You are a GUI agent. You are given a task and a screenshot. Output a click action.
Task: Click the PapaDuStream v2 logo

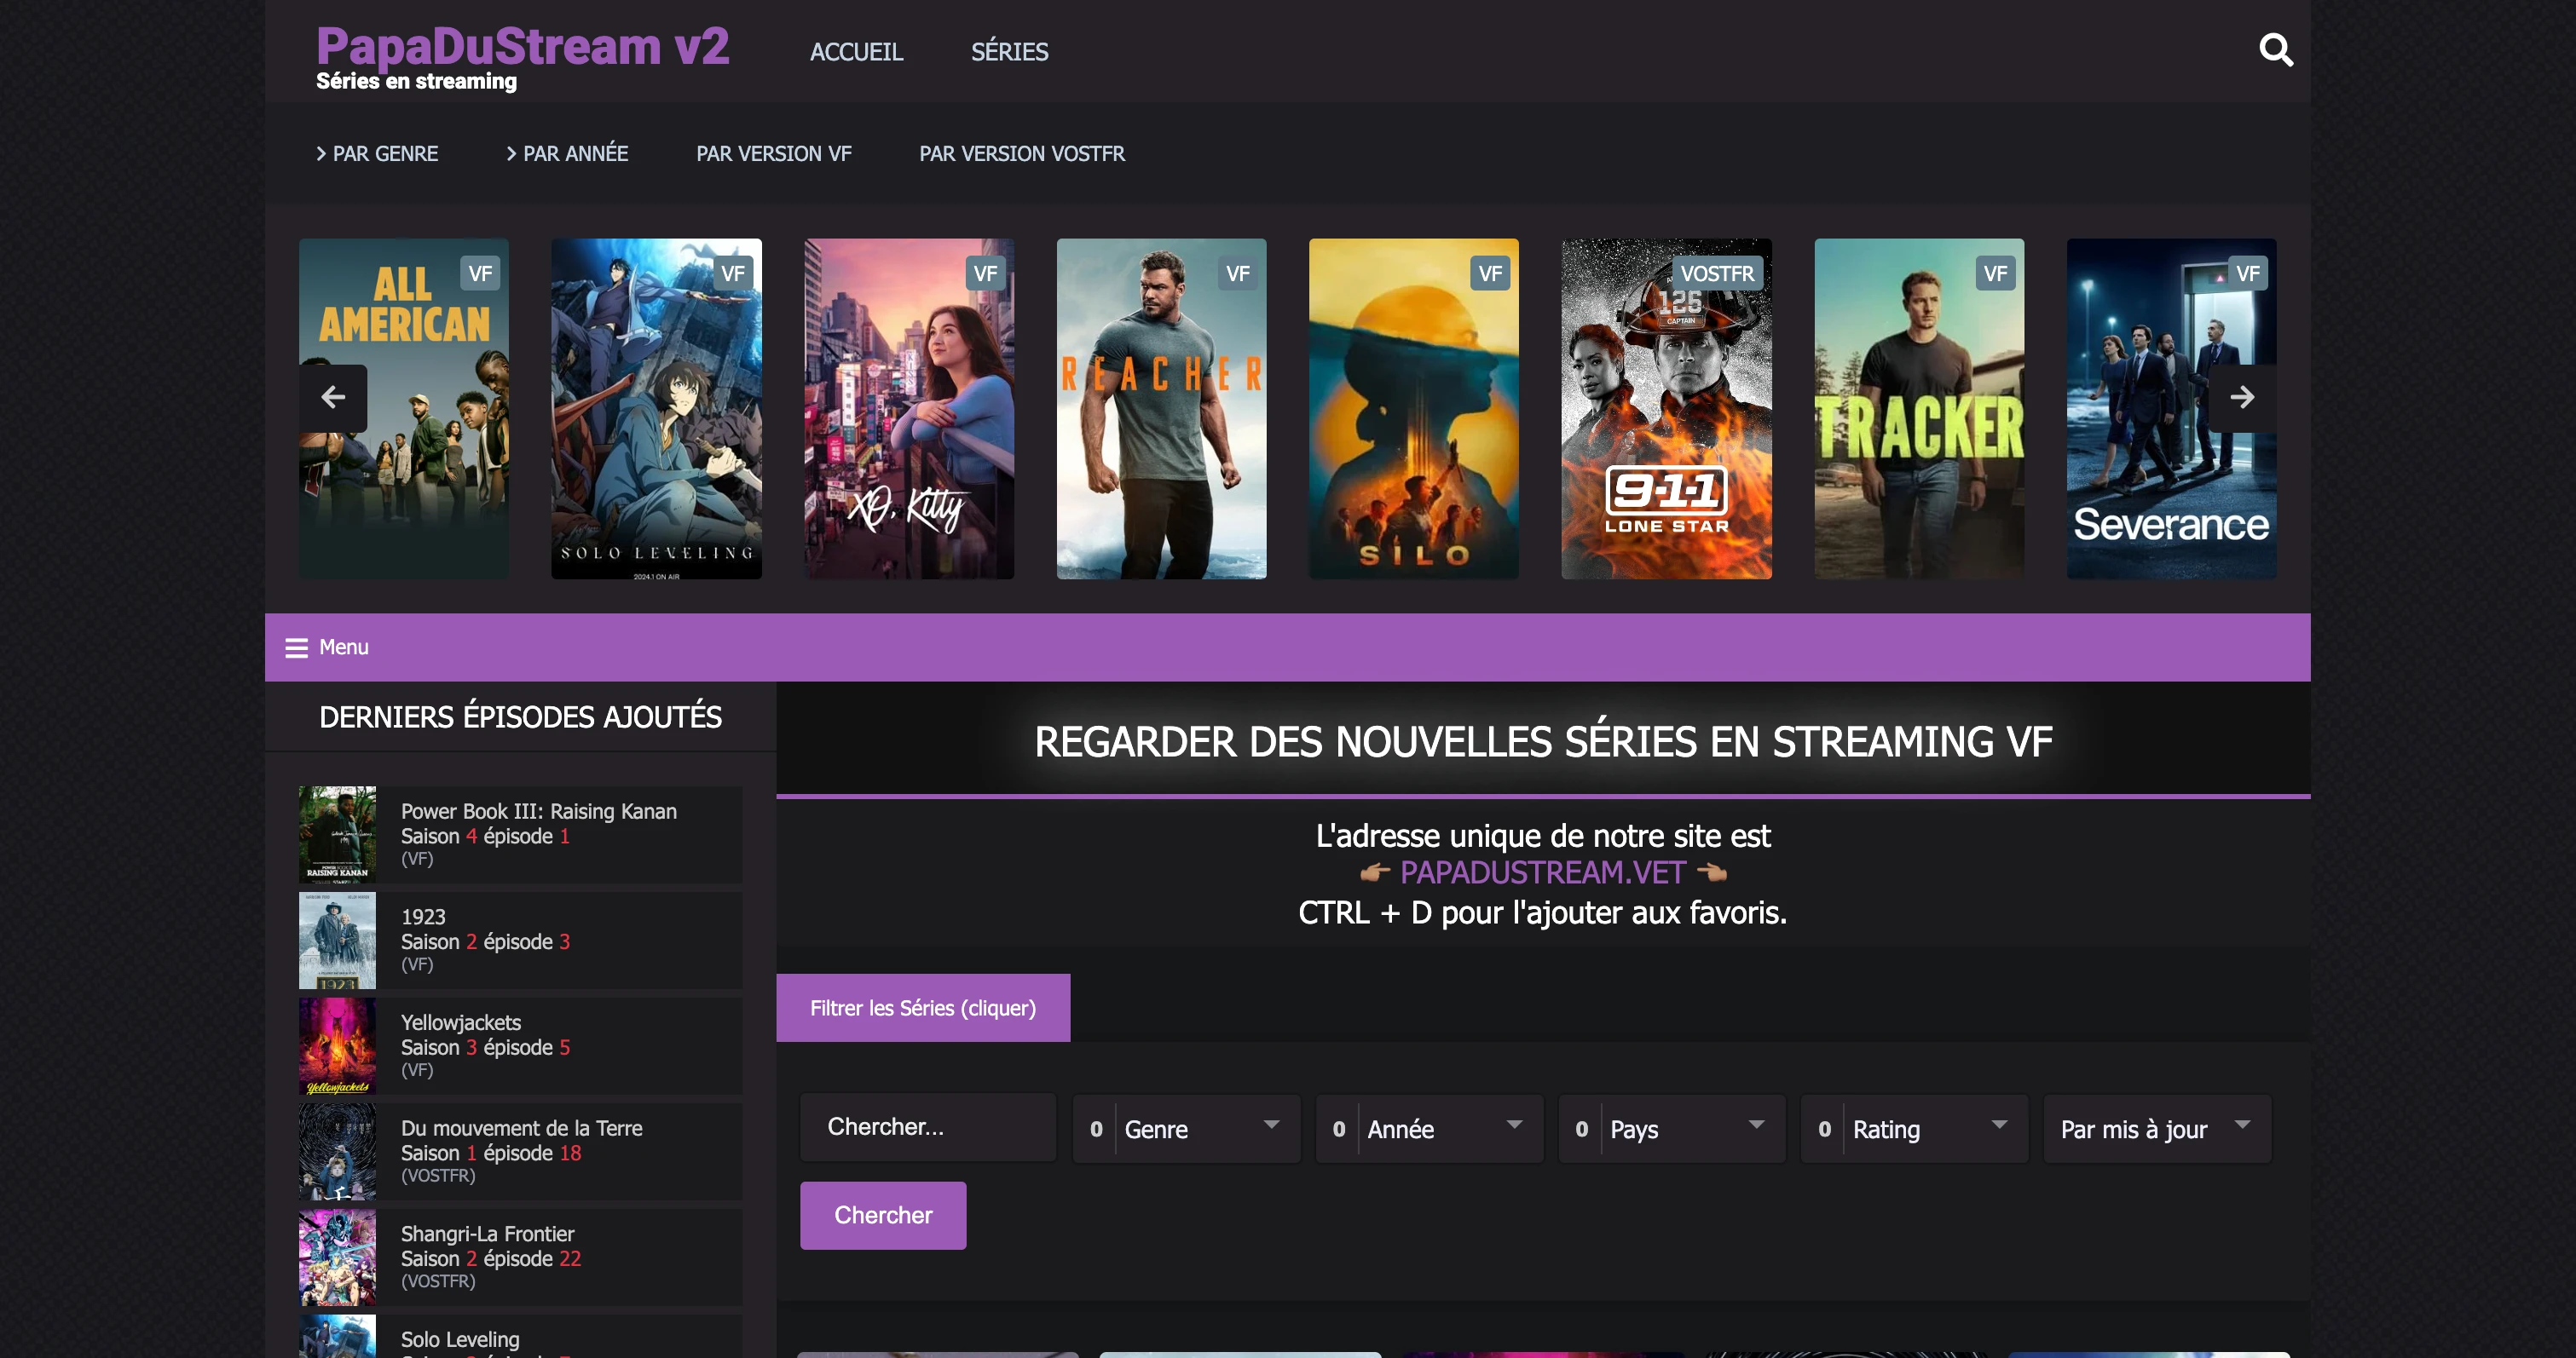coord(522,47)
